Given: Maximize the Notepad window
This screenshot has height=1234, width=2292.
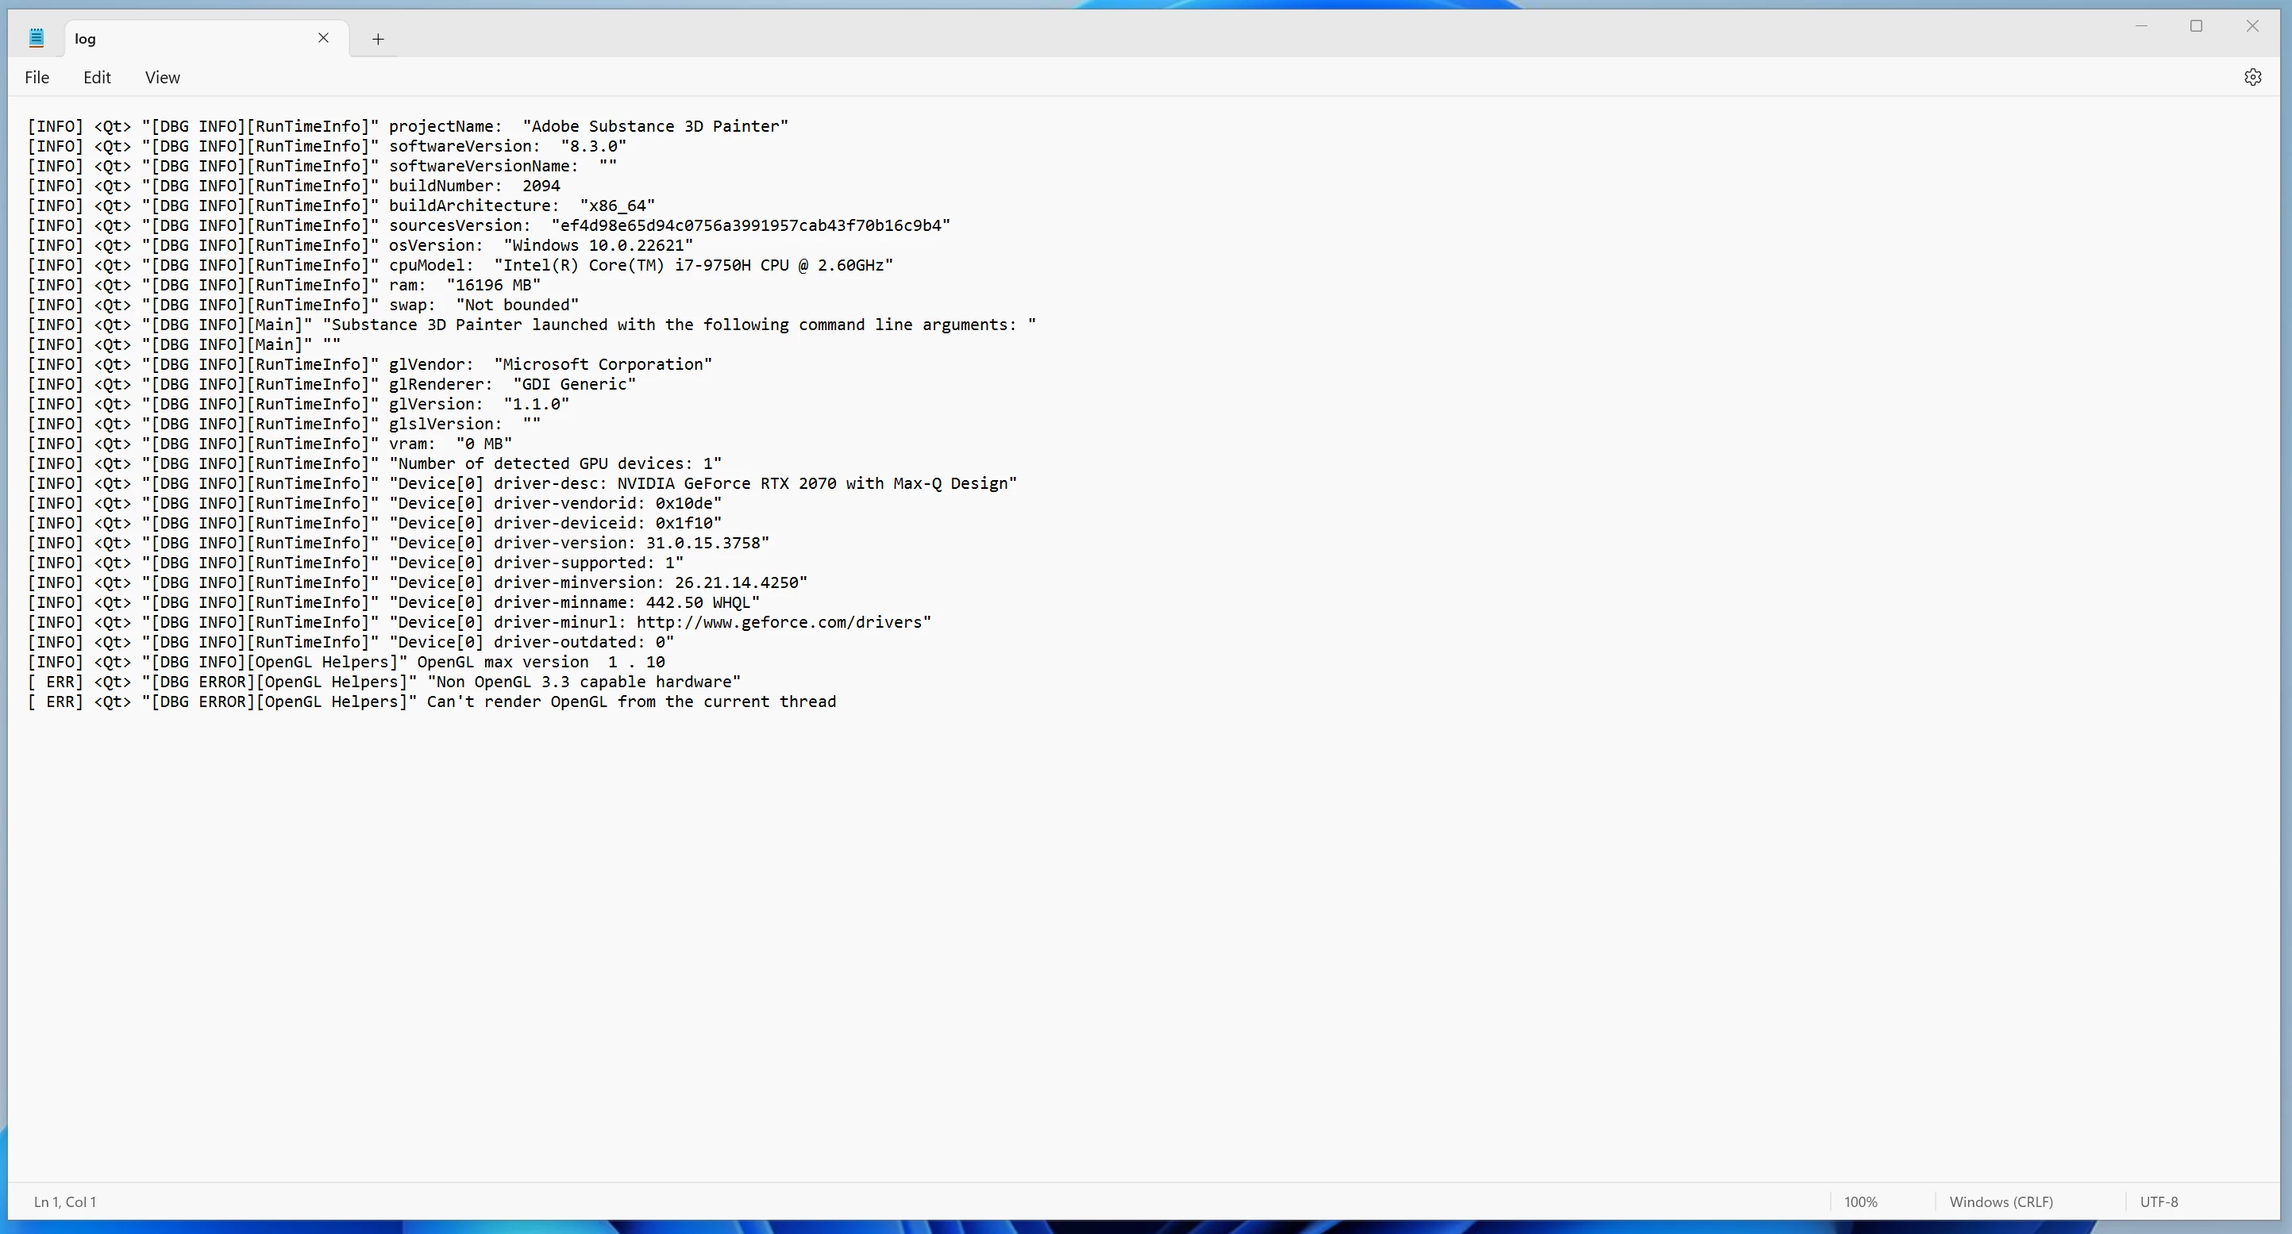Looking at the screenshot, I should click(x=2196, y=26).
